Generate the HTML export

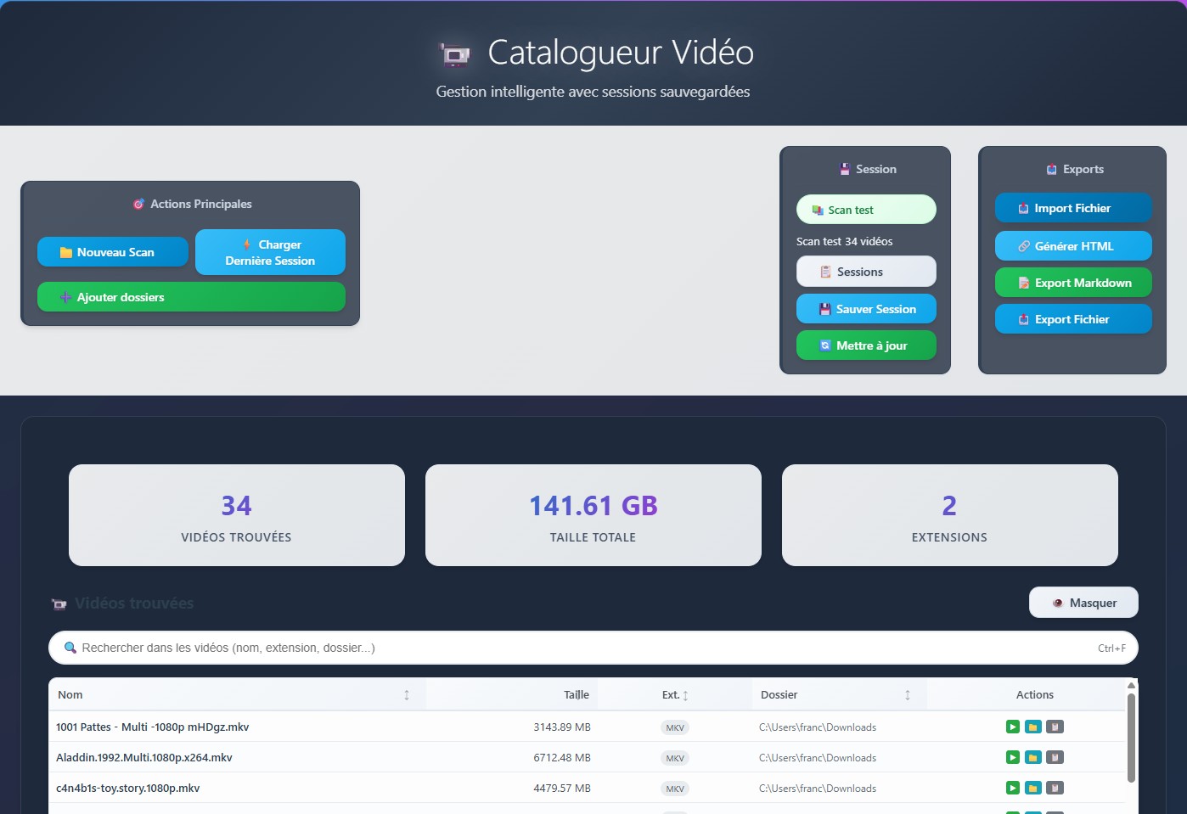(x=1072, y=245)
